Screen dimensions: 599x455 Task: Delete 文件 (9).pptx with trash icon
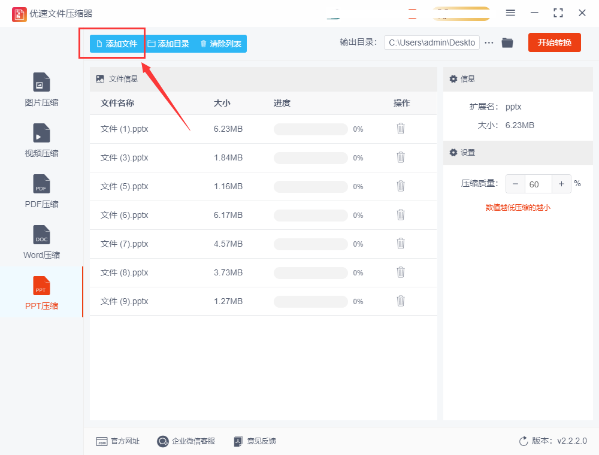400,301
